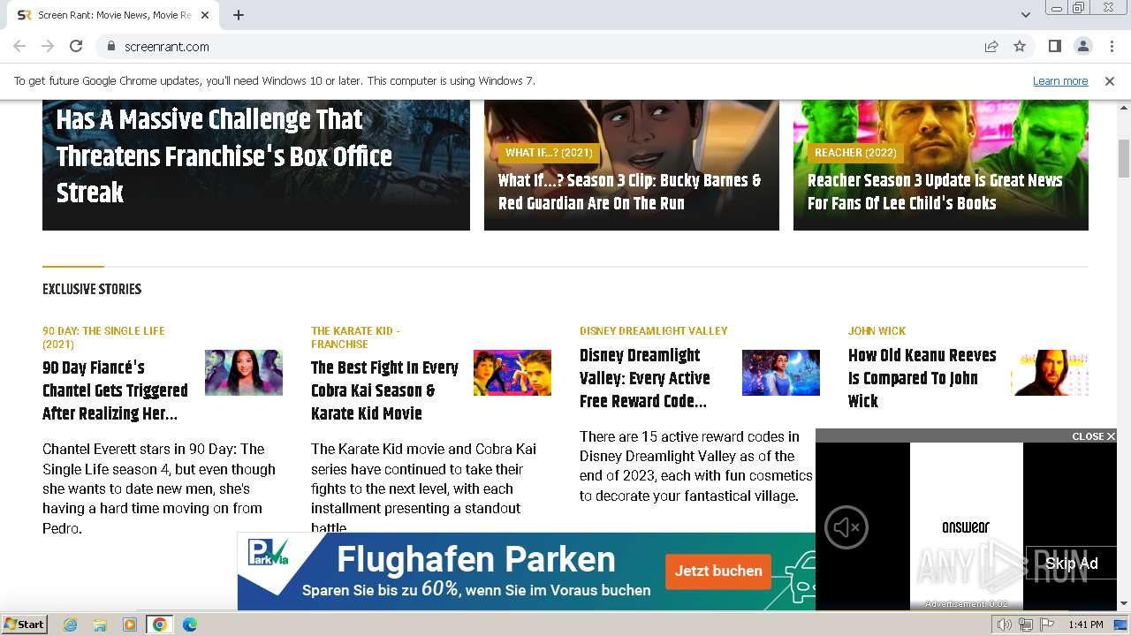Click the Flughafen Parken banner text
Viewport: 1131px width, 636px height.
click(475, 559)
